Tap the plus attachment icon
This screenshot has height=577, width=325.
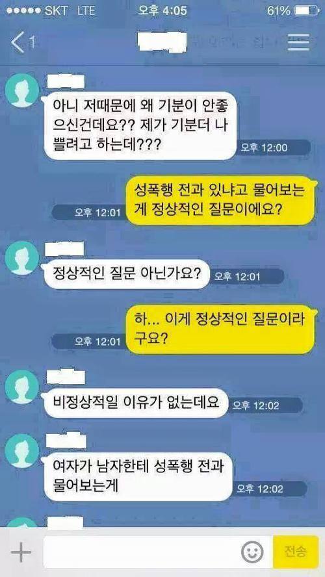point(21,552)
